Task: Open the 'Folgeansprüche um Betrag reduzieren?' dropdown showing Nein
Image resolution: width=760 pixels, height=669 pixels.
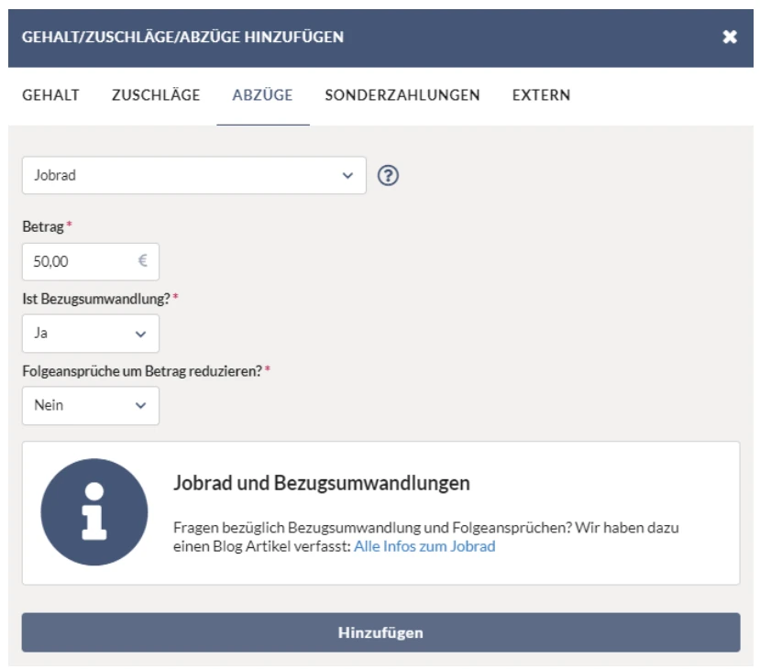Action: coord(91,405)
